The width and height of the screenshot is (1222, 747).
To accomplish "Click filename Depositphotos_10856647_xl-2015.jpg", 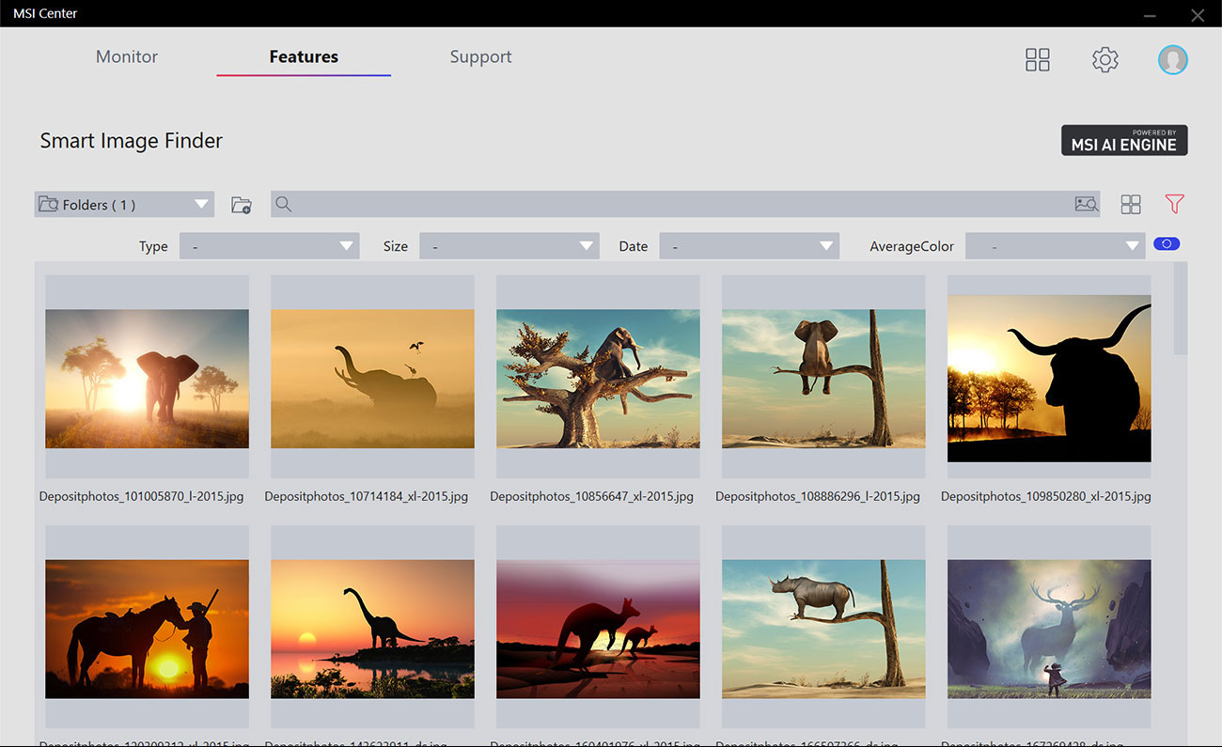I will tap(592, 496).
